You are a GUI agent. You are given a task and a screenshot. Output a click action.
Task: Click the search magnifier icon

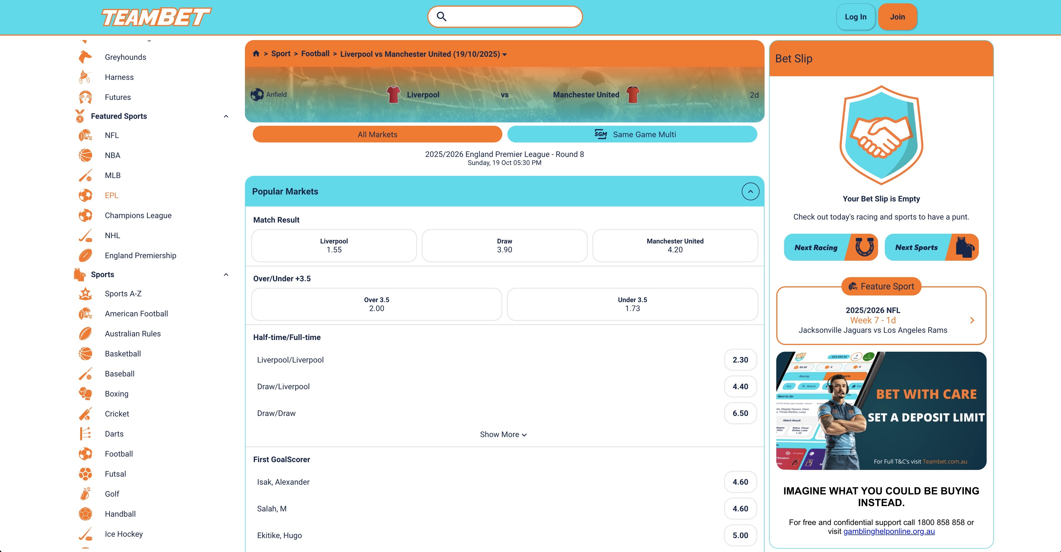(441, 17)
